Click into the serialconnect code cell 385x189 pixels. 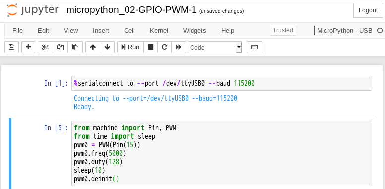tap(222, 83)
